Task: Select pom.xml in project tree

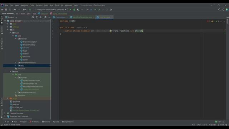Action: 16,104
